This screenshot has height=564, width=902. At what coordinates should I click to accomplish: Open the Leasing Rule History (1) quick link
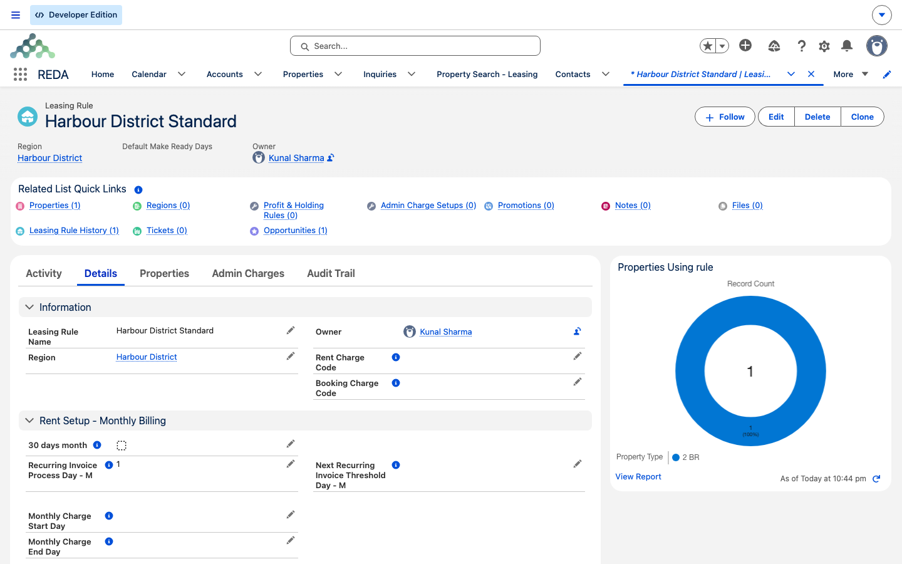[x=74, y=231]
